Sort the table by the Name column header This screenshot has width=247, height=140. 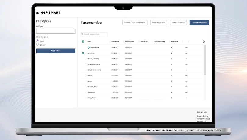coord(89,42)
